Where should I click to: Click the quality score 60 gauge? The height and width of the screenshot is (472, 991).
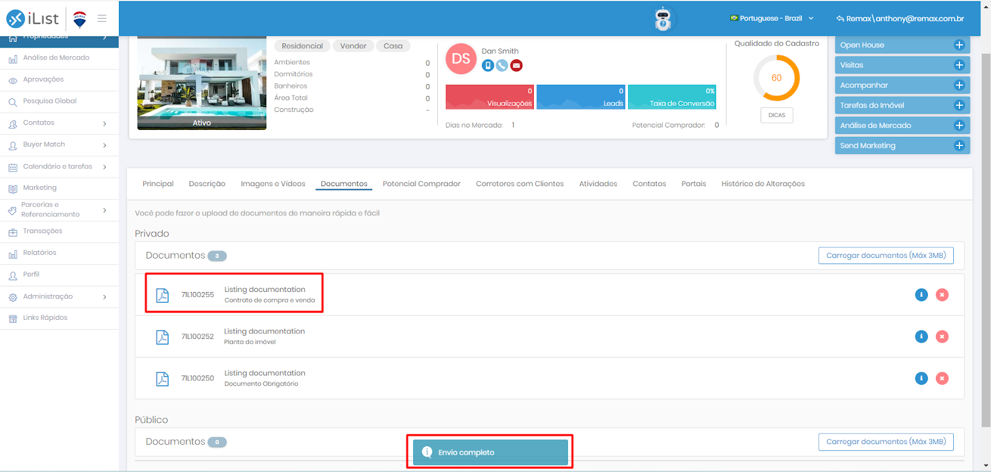777,78
